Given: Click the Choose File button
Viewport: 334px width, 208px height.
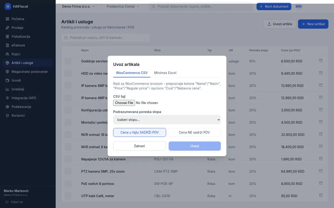Looking at the screenshot, I should pyautogui.click(x=124, y=103).
